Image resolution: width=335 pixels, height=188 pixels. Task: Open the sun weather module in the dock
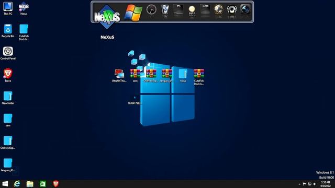(x=192, y=10)
